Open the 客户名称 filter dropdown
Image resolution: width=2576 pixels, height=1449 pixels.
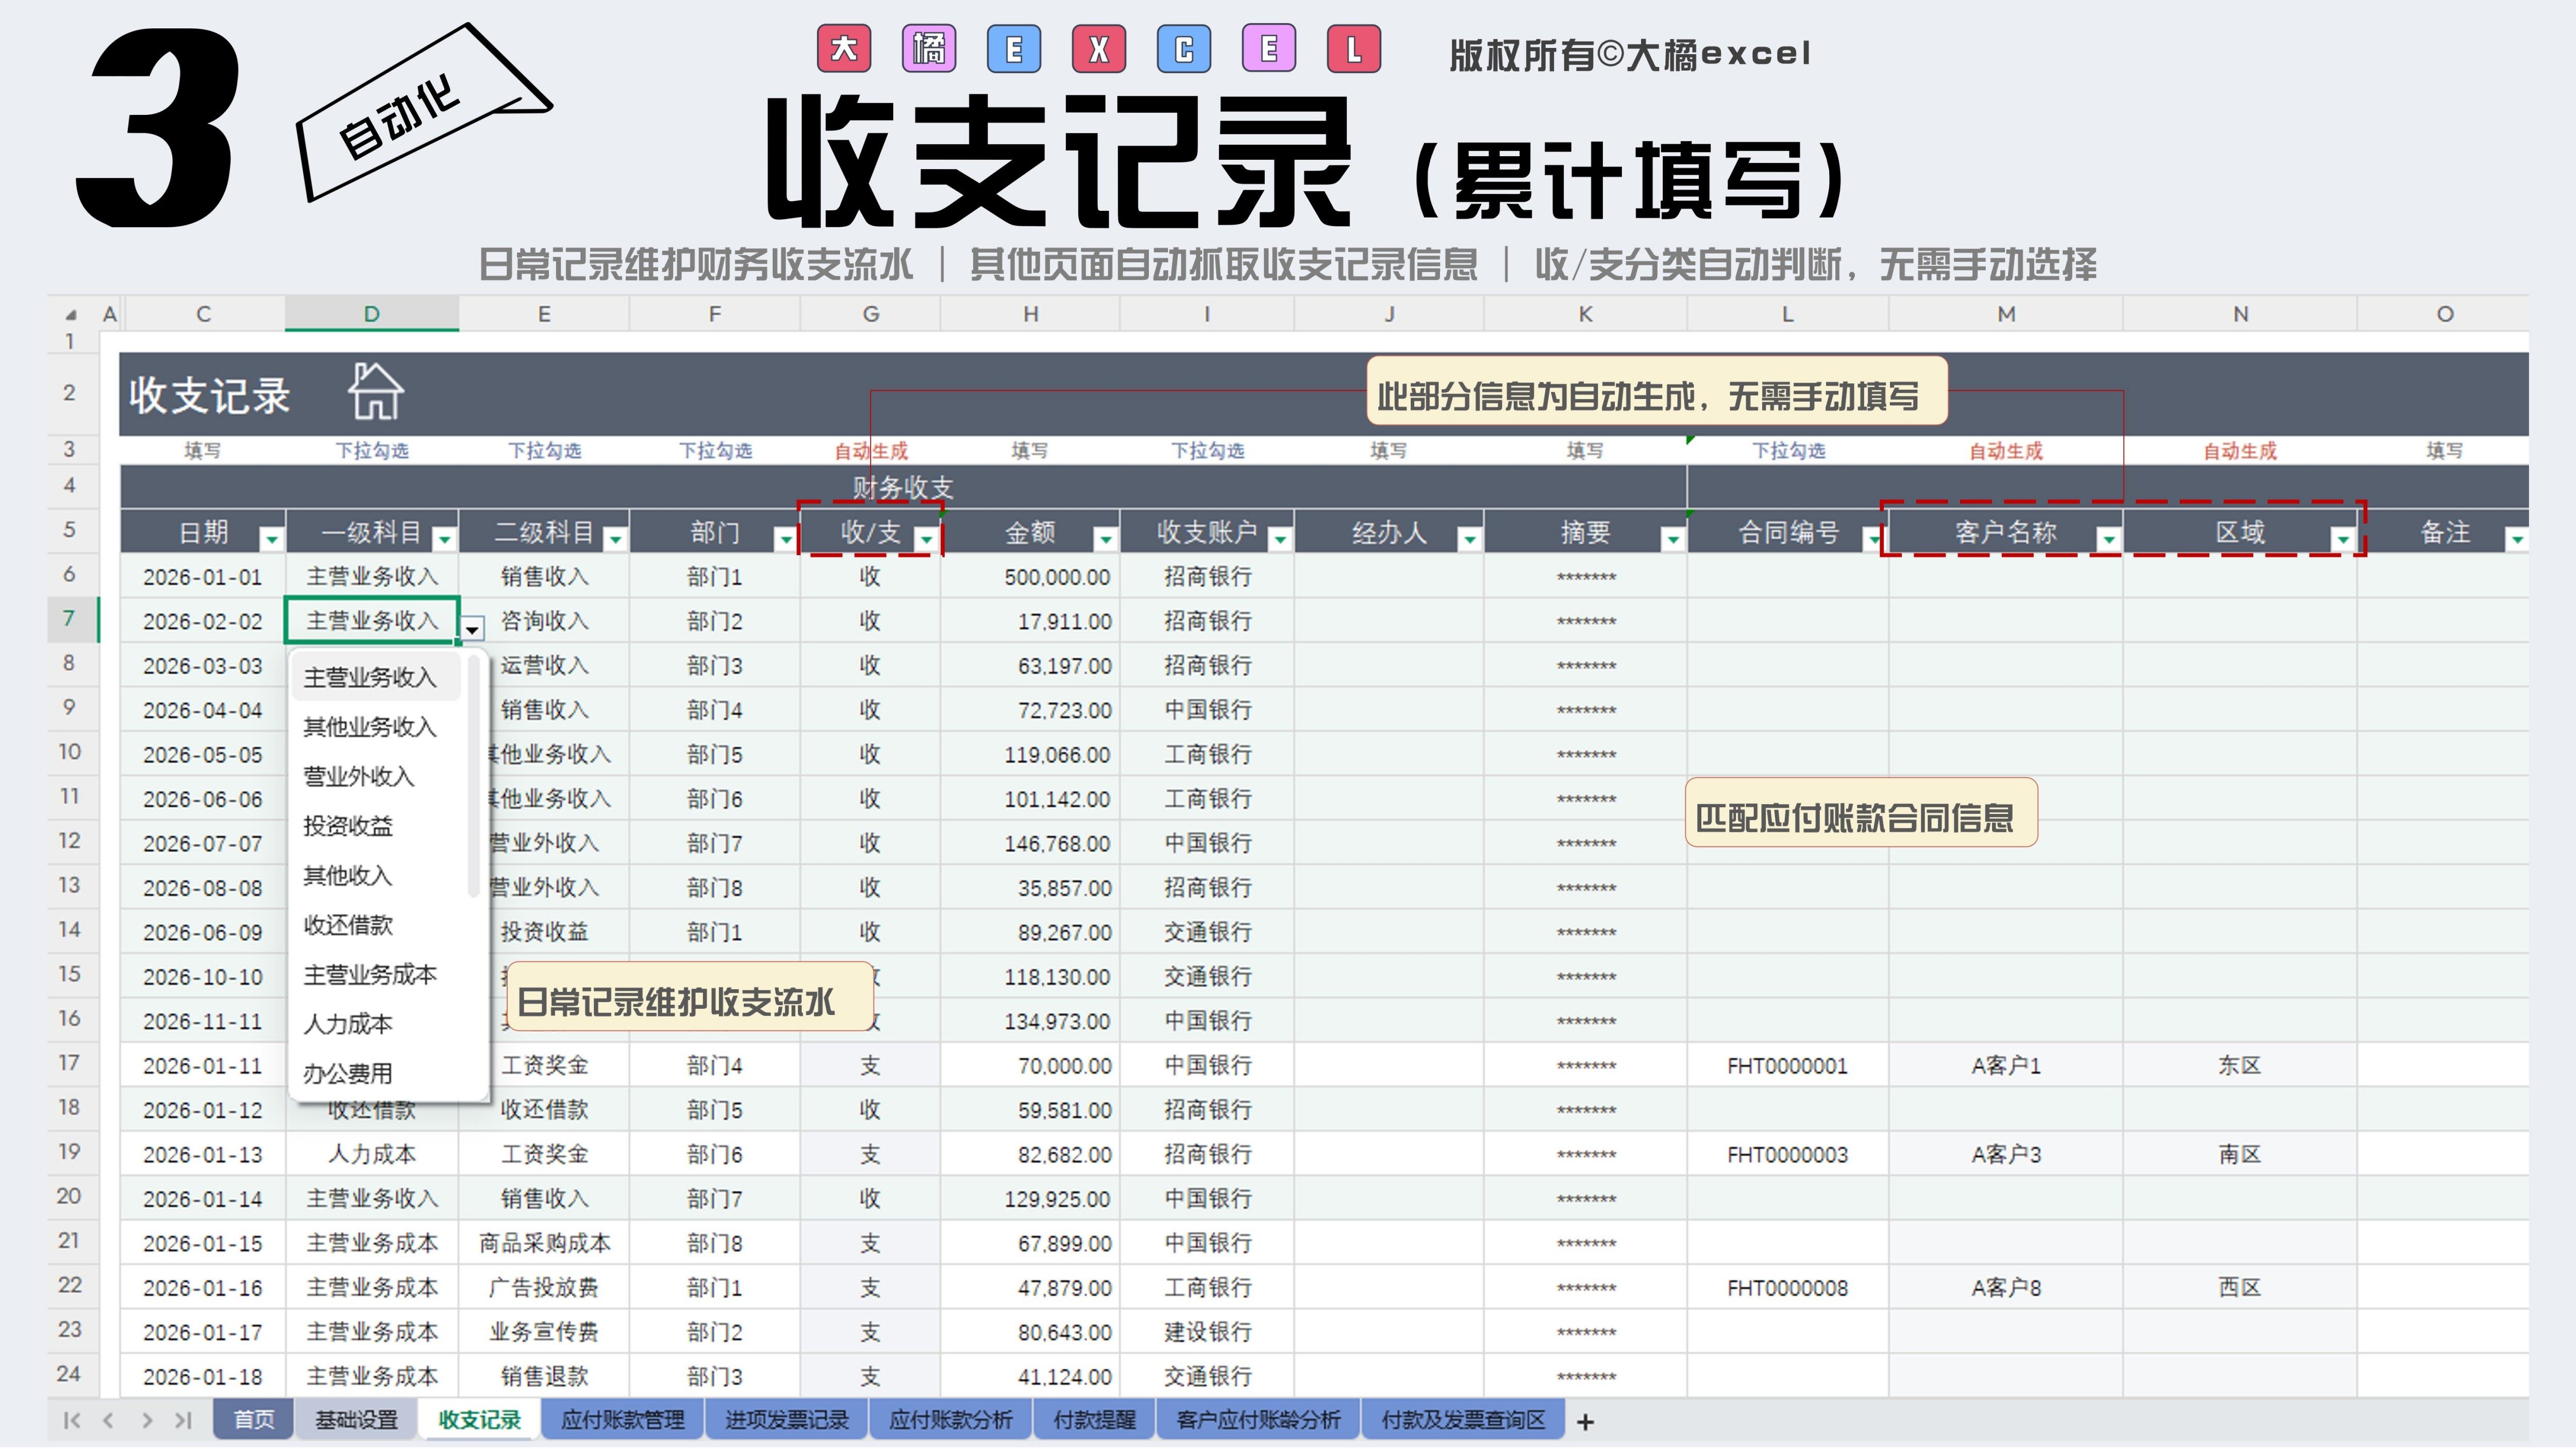click(x=2108, y=540)
